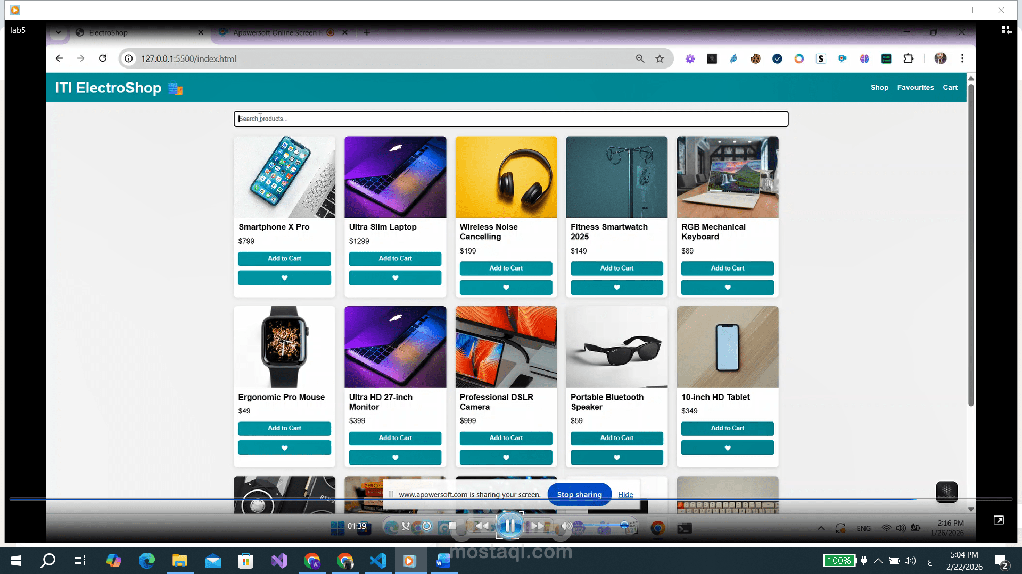Pause the video playback

509,526
